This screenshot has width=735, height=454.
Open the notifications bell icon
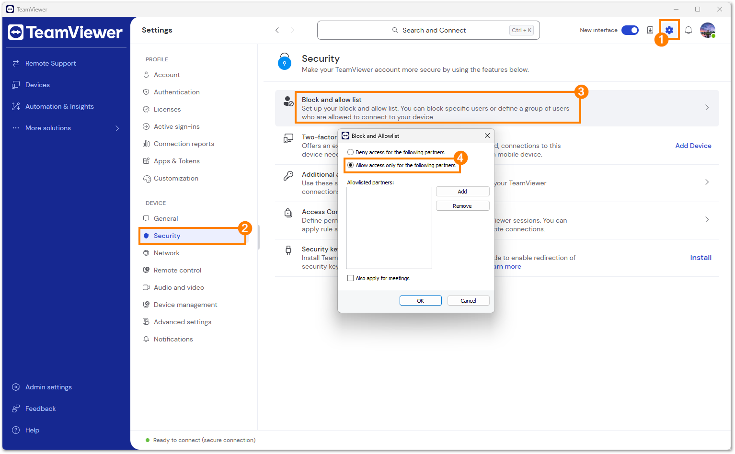[689, 30]
